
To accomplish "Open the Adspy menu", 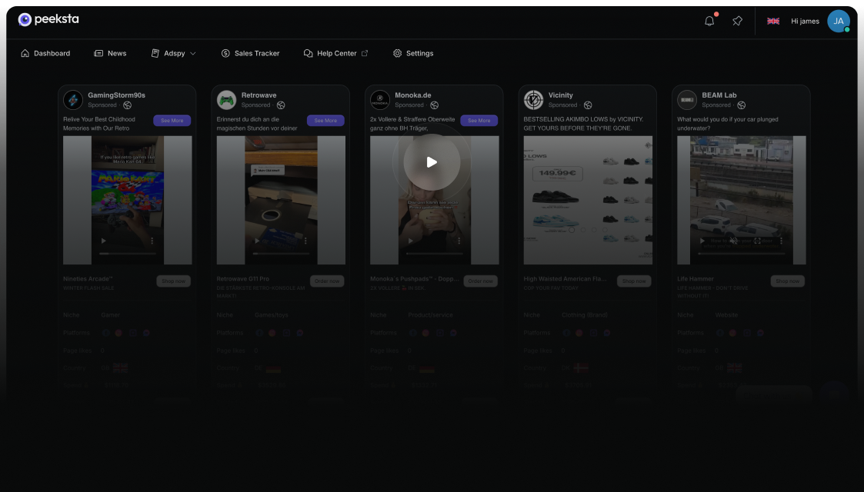I will point(174,53).
